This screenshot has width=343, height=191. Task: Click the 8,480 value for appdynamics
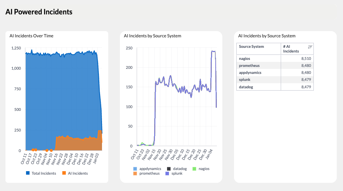[306, 73]
